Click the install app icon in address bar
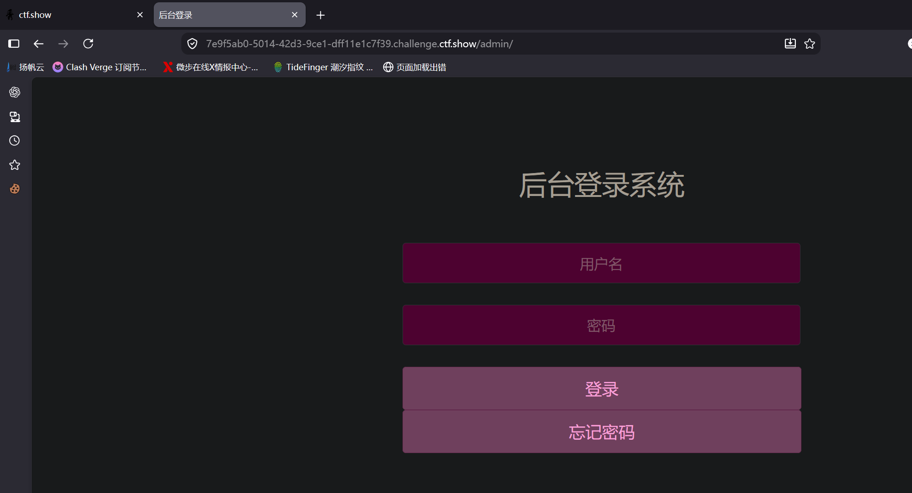The height and width of the screenshot is (493, 912). [x=790, y=44]
